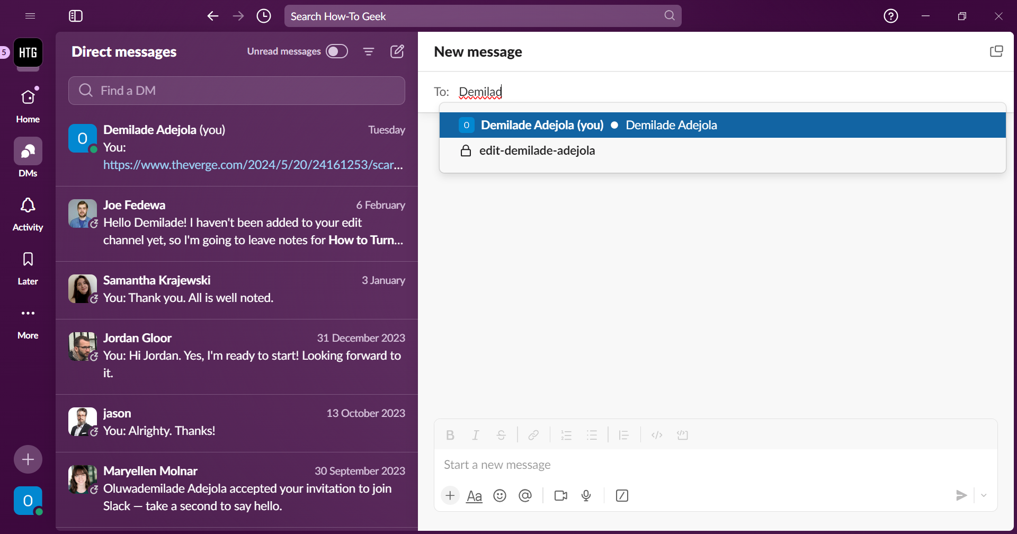The image size is (1017, 534).
Task: Open new message in separate window
Action: [996, 51]
